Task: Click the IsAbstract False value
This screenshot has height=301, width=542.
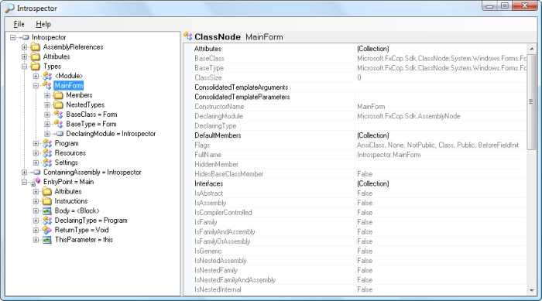Action: [x=365, y=193]
